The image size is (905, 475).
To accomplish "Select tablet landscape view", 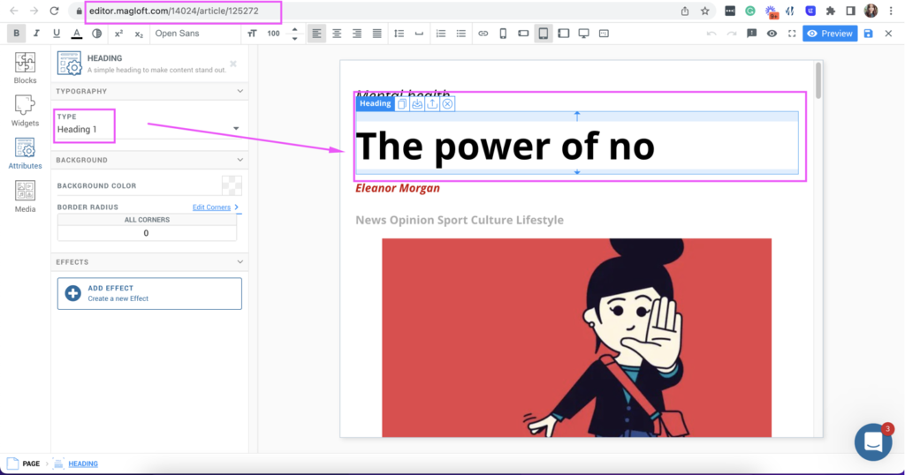I will click(563, 34).
